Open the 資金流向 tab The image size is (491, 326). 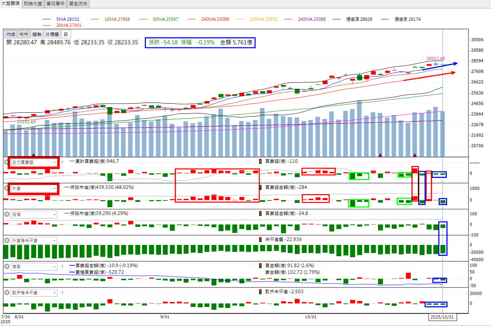click(78, 4)
